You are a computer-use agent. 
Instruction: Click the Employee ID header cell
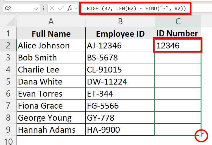click(120, 34)
